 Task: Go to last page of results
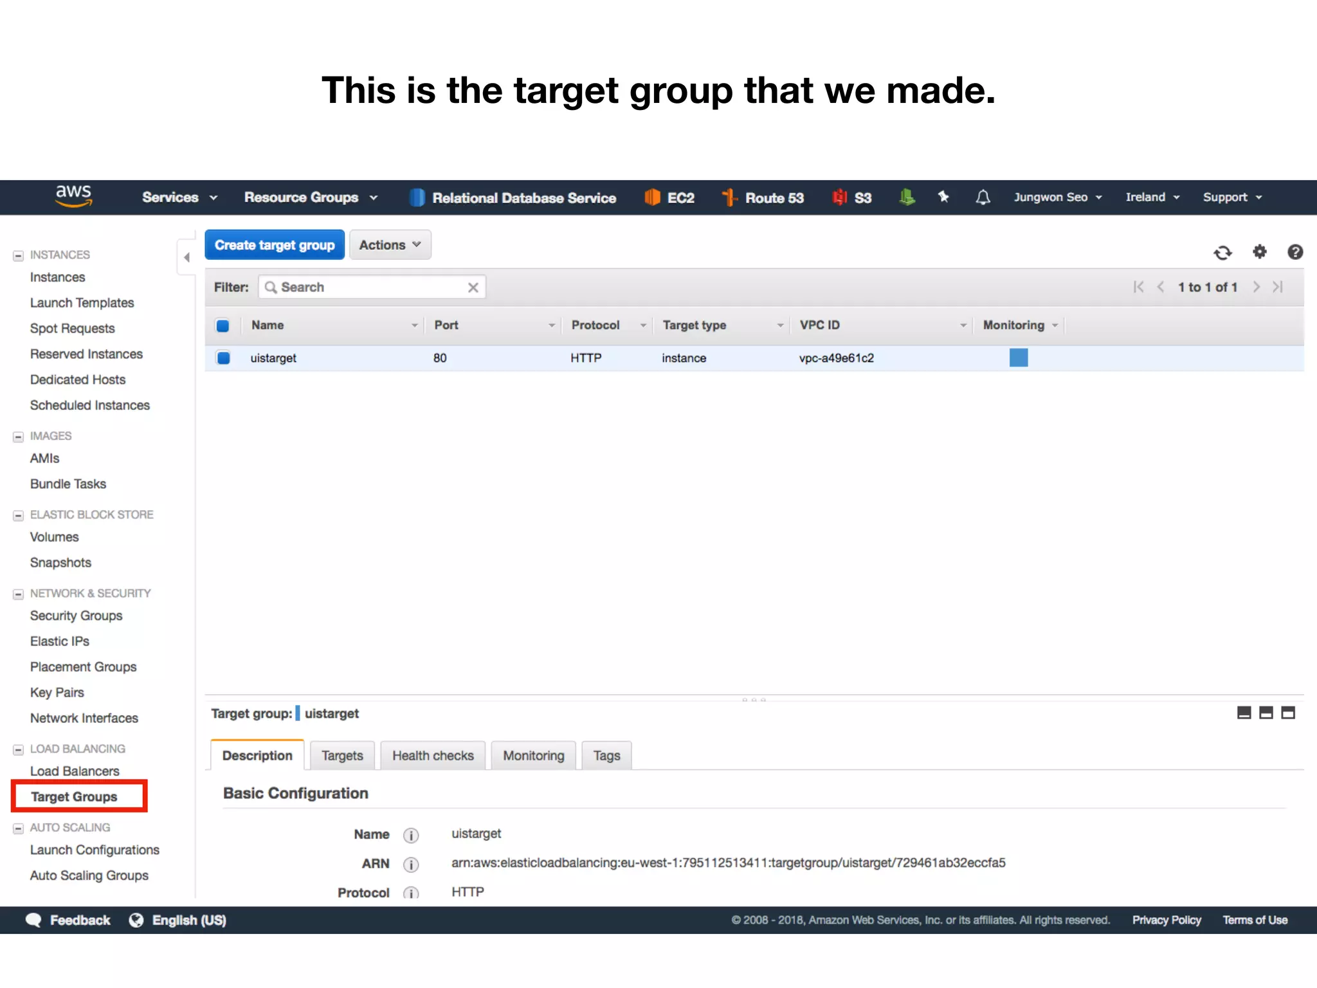coord(1278,287)
